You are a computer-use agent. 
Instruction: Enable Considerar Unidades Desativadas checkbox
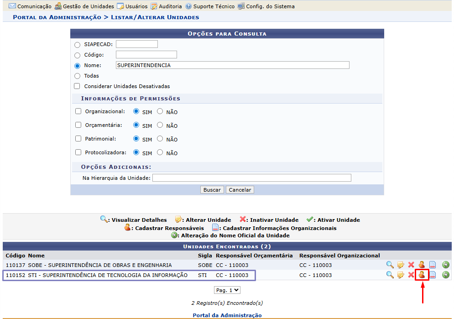click(77, 86)
